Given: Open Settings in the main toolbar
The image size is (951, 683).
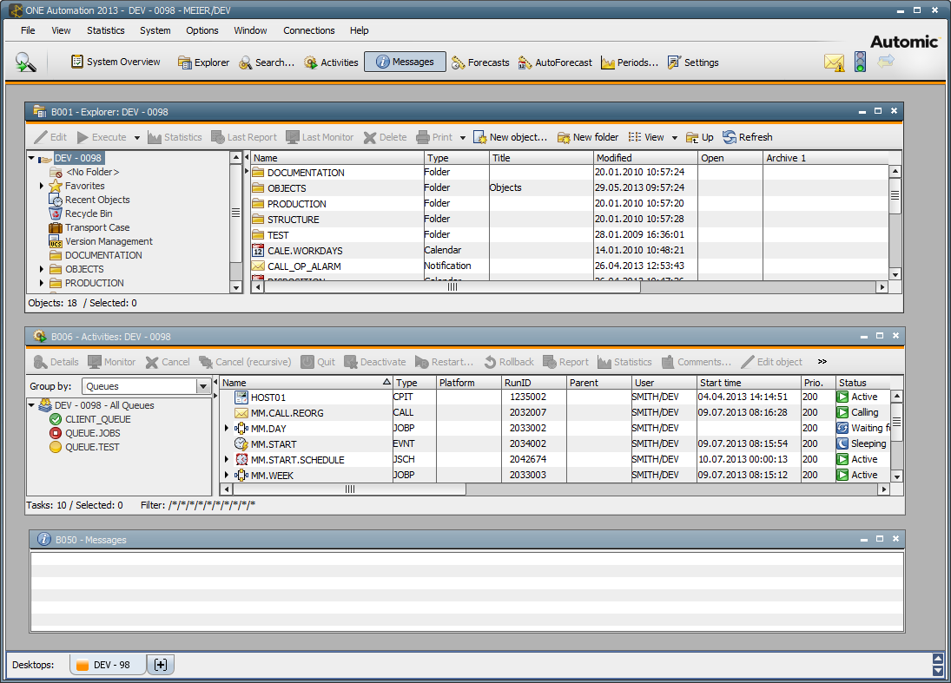Looking at the screenshot, I should pos(693,62).
